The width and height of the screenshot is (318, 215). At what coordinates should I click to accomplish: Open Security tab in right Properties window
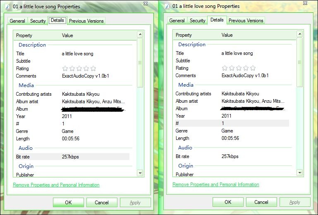(x=198, y=21)
